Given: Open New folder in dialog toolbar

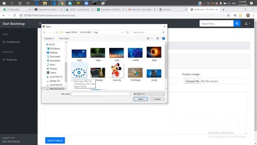Looking at the screenshot, I should click(x=64, y=39).
